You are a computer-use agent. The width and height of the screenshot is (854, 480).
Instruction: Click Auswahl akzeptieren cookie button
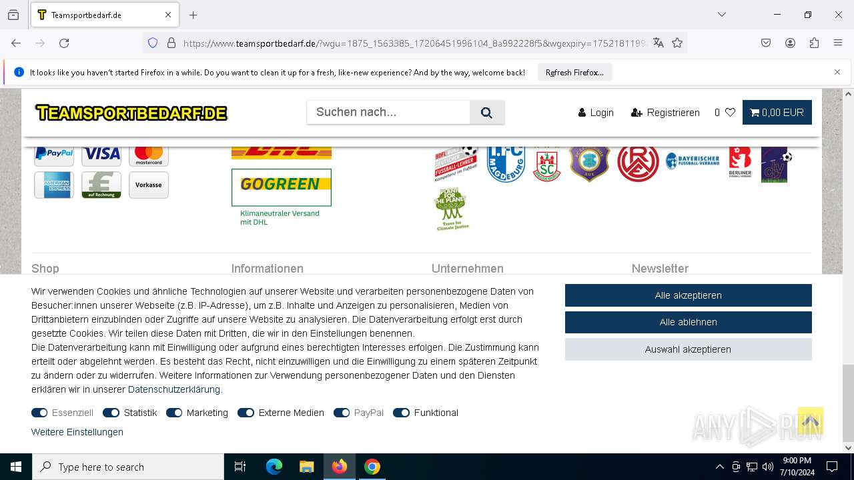[689, 349]
